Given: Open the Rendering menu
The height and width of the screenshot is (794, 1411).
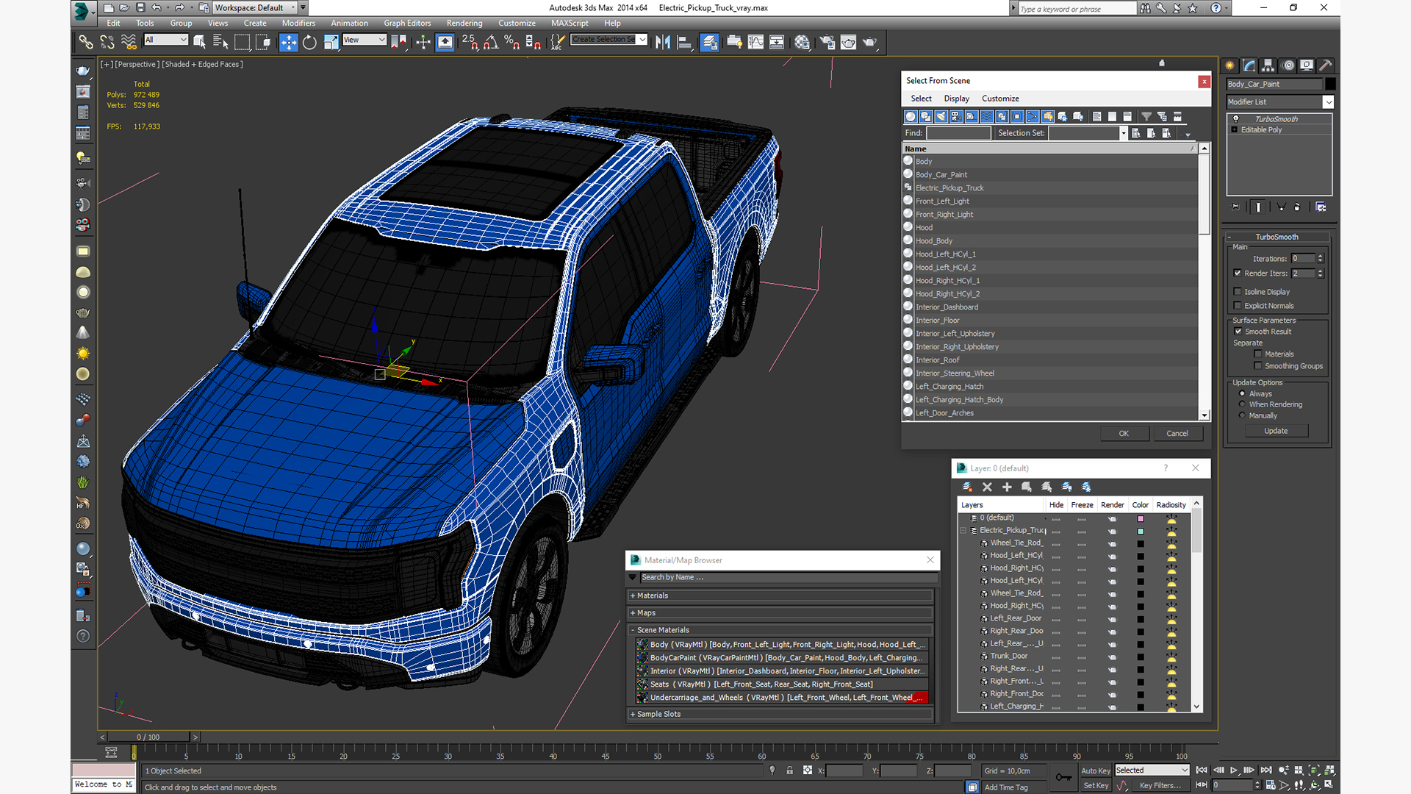Looking at the screenshot, I should point(464,23).
